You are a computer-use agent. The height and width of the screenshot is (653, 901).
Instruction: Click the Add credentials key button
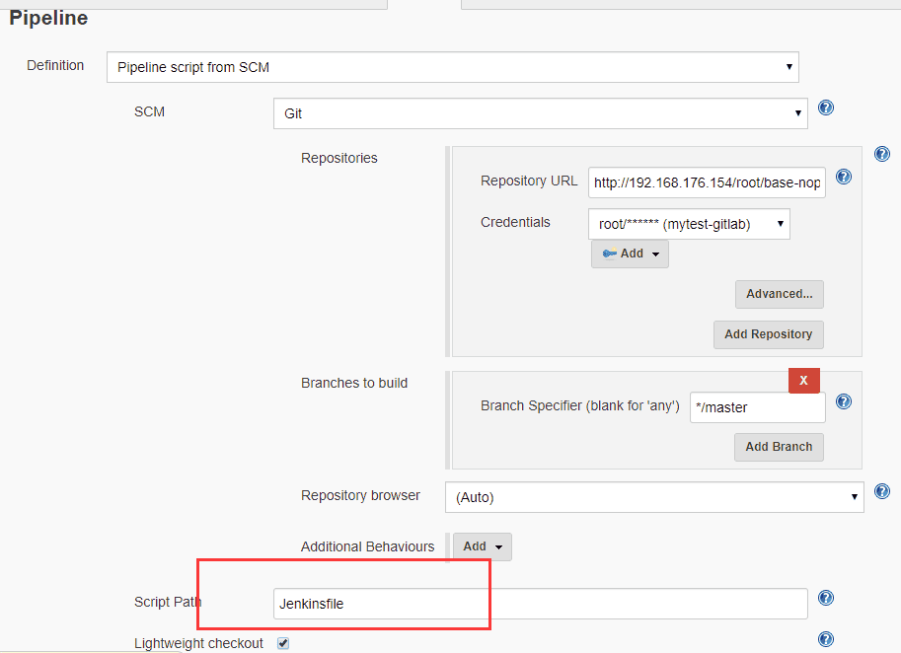(x=630, y=254)
